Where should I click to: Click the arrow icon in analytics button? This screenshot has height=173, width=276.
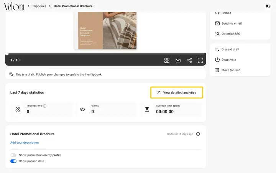(159, 93)
